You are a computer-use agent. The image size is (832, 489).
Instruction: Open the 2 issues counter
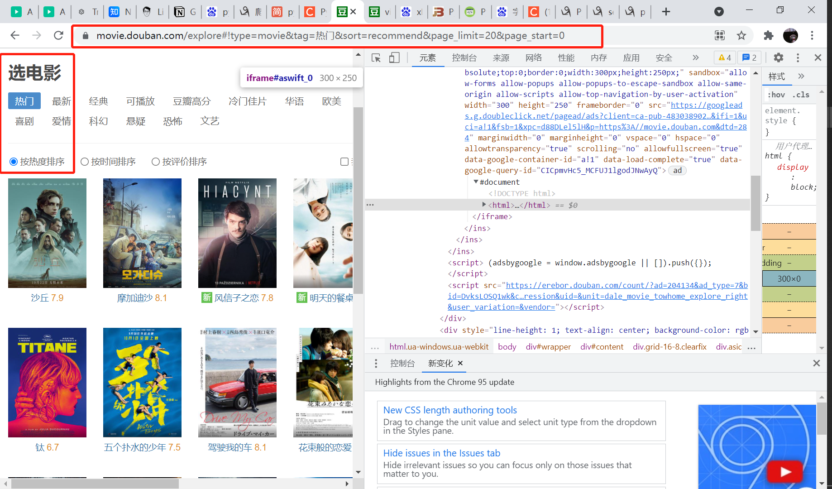750,58
